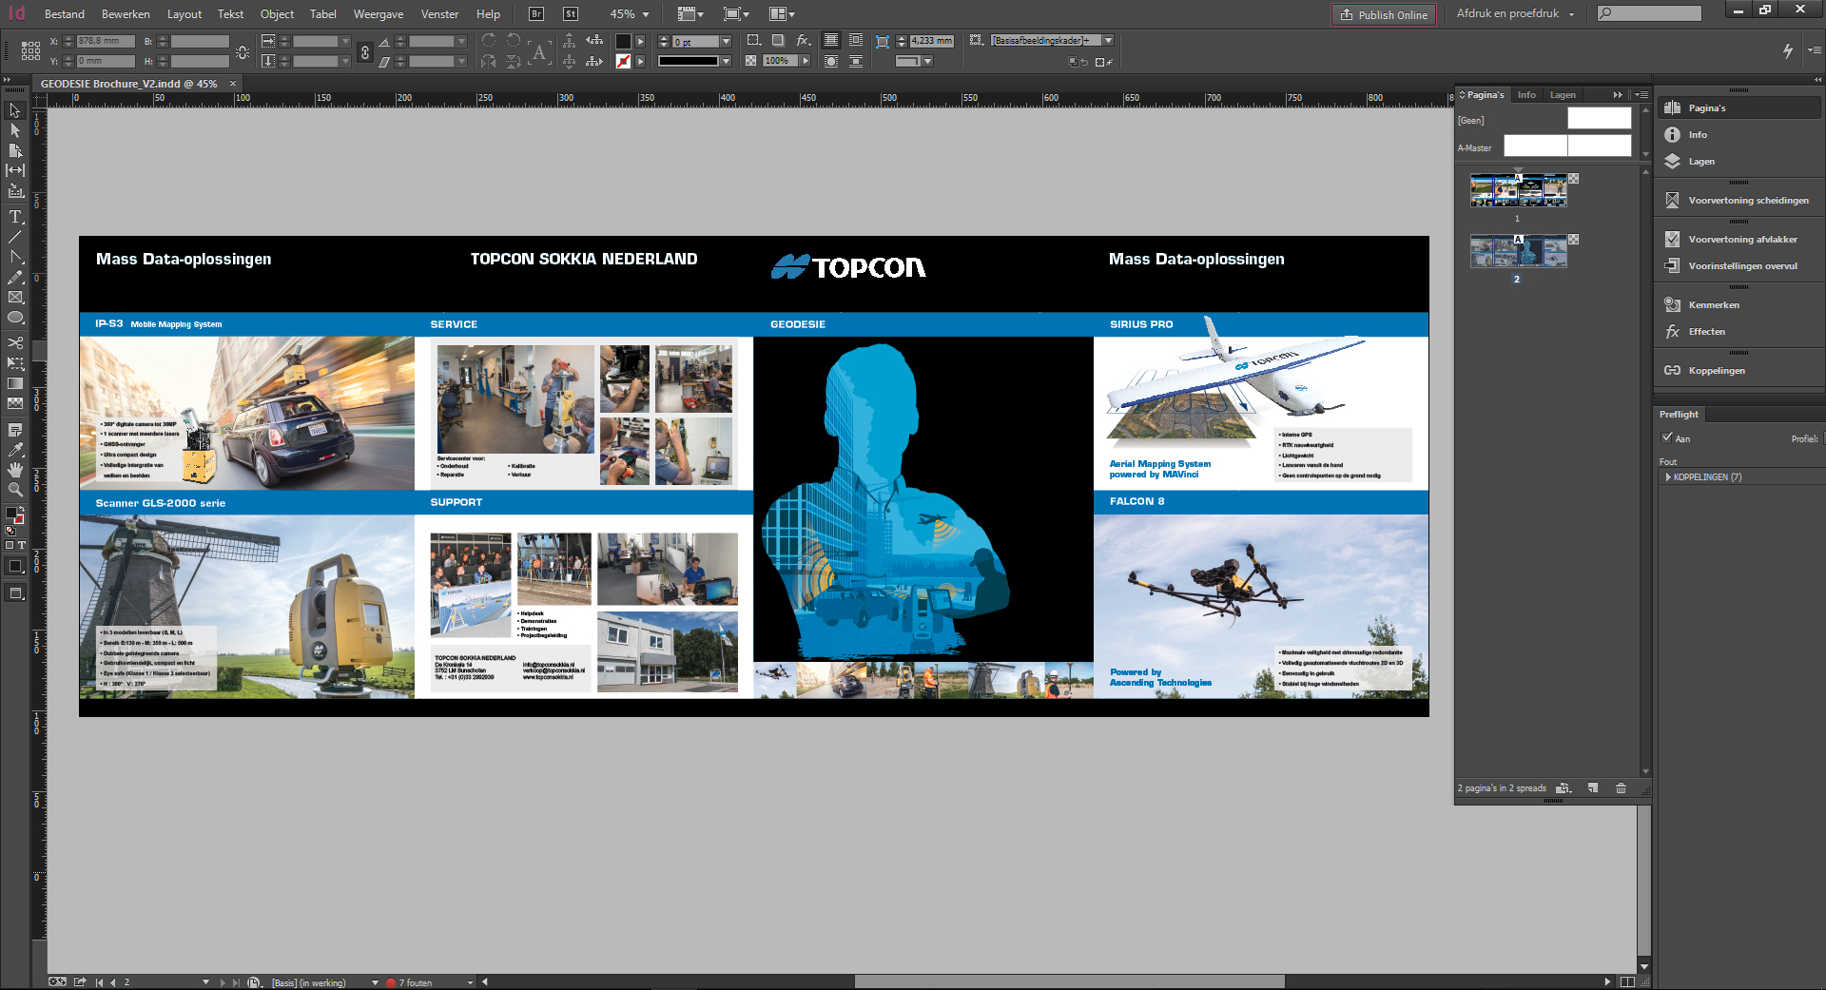Image resolution: width=1826 pixels, height=990 pixels.
Task: Open the Effecten panel from the dock
Action: [1706, 331]
